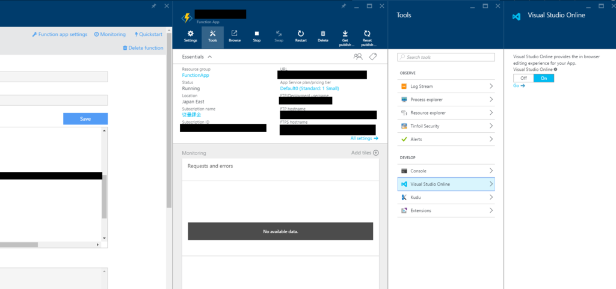Click the Go link for Visual Studio Online
The image size is (616, 289).
[519, 85]
